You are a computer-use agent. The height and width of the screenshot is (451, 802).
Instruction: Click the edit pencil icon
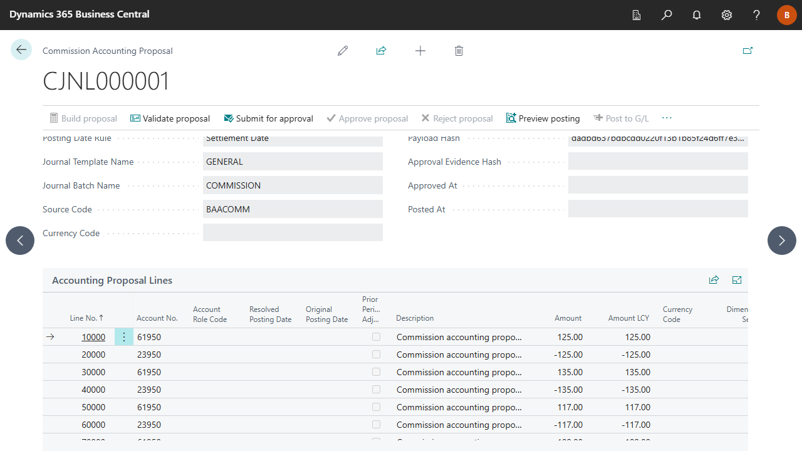coord(343,51)
